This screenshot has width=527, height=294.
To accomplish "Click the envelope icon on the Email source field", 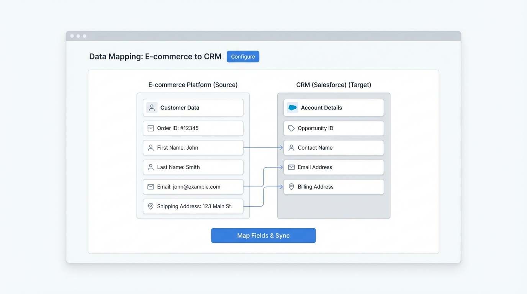I will [x=151, y=186].
